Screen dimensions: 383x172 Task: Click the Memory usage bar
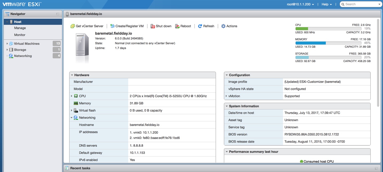click(x=328, y=43)
